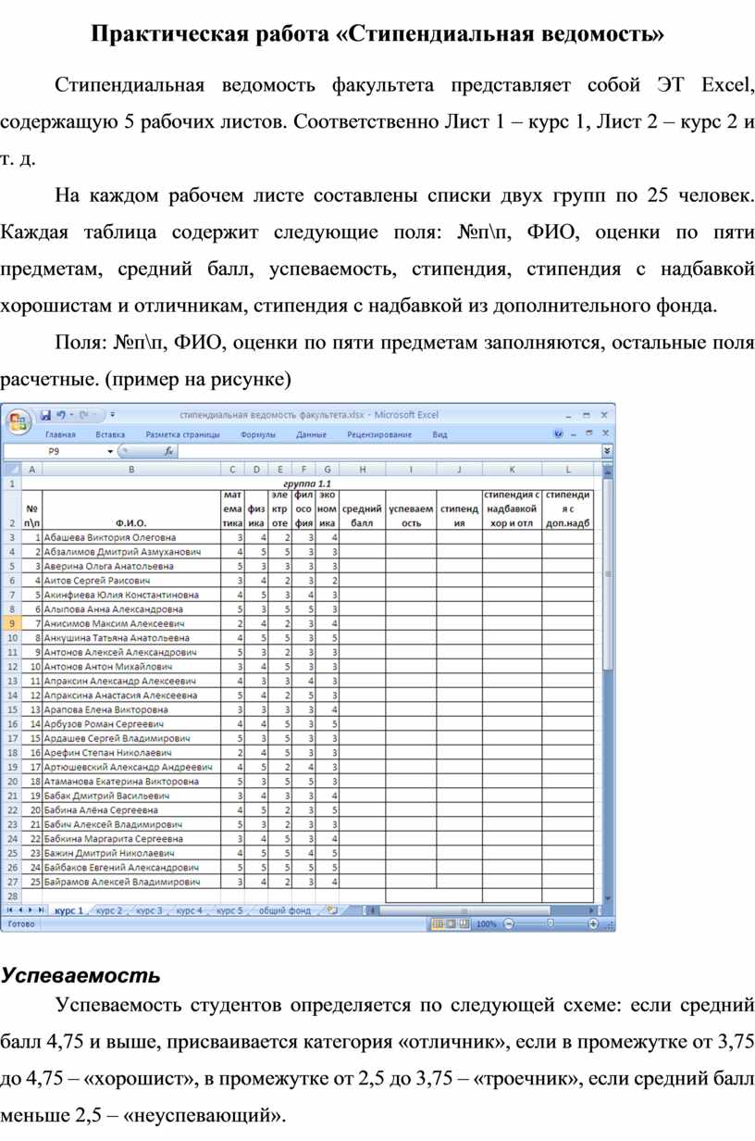Image resolution: width=755 pixels, height=1141 pixels.
Task: Select row 9 header
Action: point(11,624)
